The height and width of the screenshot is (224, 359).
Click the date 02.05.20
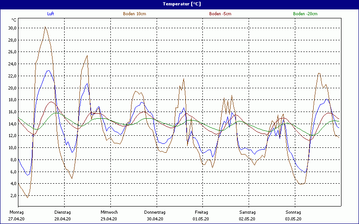[x=247, y=219]
